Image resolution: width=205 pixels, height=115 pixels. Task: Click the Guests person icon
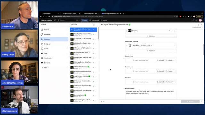42,49
